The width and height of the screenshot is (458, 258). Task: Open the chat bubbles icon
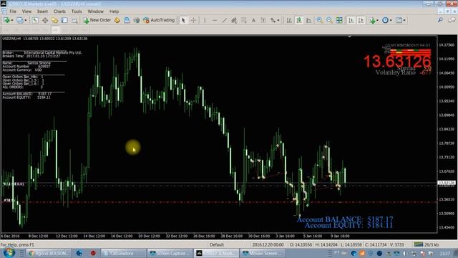pyautogui.click(x=452, y=20)
